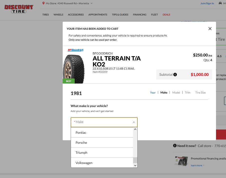Click the Item #32059 text
This screenshot has width=226, height=178.
tap(100, 72)
